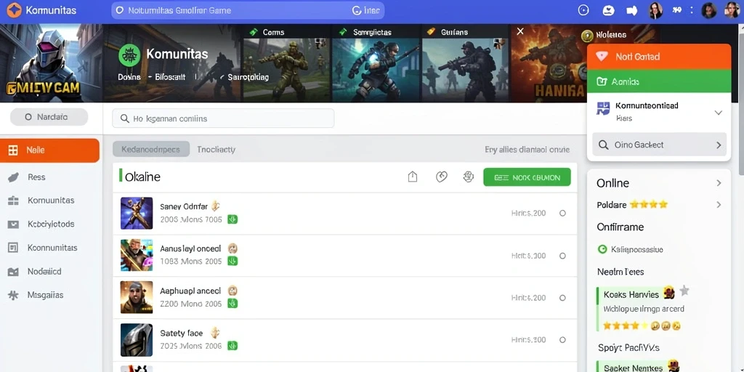Click the orange Notl Garted button
Screen dimensions: 744x372
pyautogui.click(x=658, y=57)
